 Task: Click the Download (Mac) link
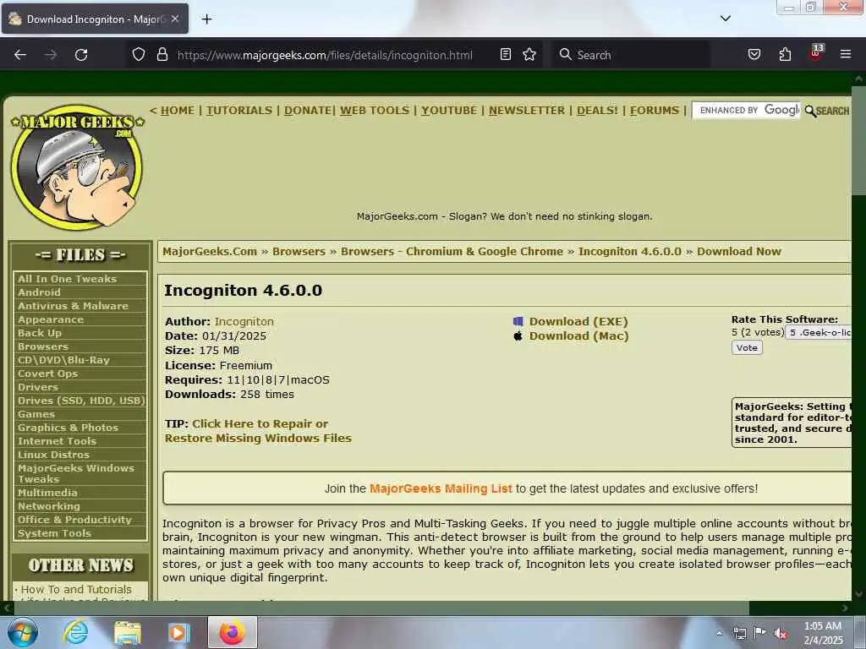click(578, 335)
